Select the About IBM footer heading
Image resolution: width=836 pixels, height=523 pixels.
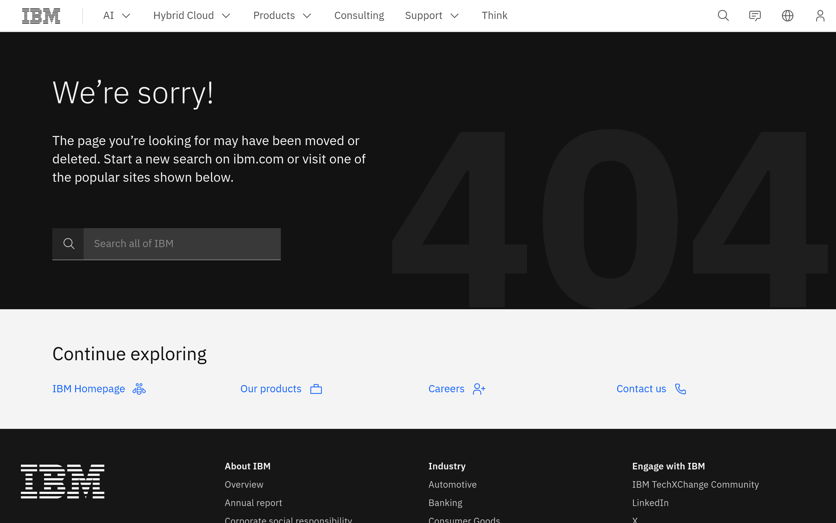click(x=247, y=466)
